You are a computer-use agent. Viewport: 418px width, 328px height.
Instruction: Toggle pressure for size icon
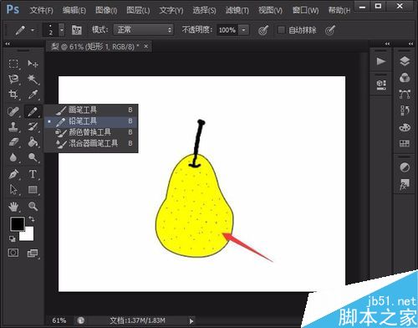pyautogui.click(x=330, y=30)
